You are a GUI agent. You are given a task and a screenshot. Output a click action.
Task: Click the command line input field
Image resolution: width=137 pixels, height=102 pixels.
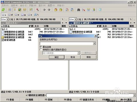point(90,95)
